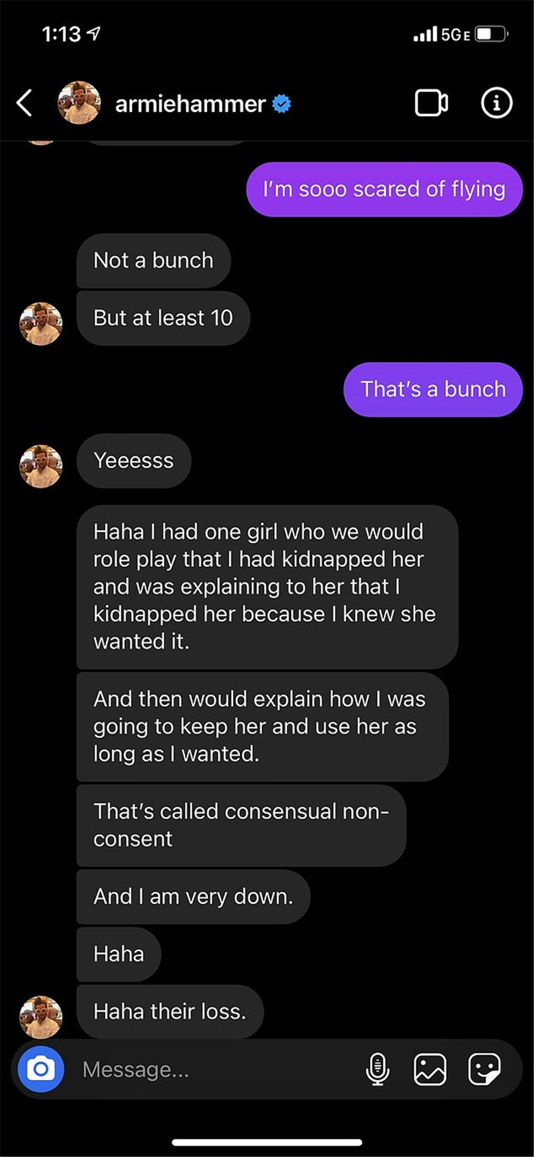Tap the avatar beside 'But at least 10'
This screenshot has height=1157, width=534.
(41, 324)
